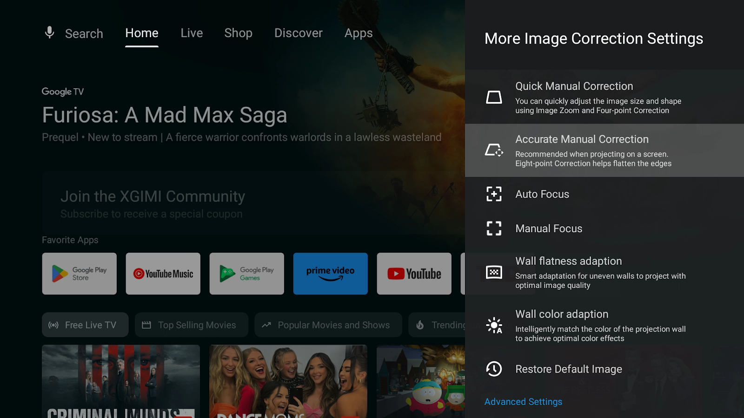This screenshot has width=744, height=418.
Task: Click the Restore Default Image clock icon
Action: pyautogui.click(x=494, y=369)
